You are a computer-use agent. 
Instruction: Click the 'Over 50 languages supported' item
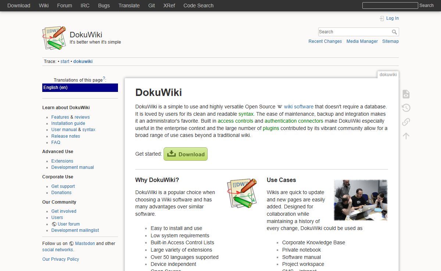point(184,257)
